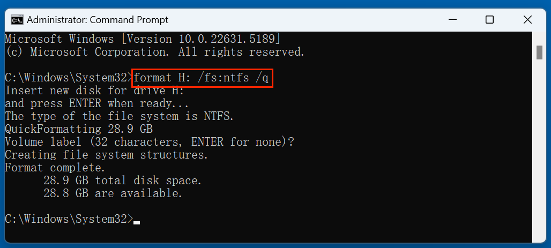Image resolution: width=551 pixels, height=248 pixels.
Task: Close the Command Prompt window
Action: 528,20
